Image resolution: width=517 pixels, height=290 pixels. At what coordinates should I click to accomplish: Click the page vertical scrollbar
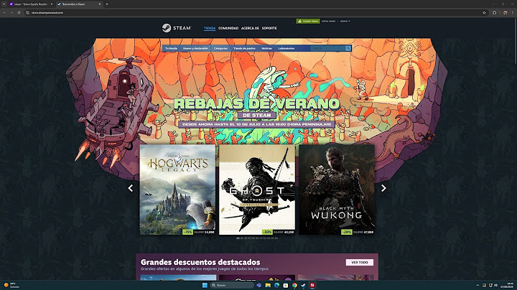point(516,41)
